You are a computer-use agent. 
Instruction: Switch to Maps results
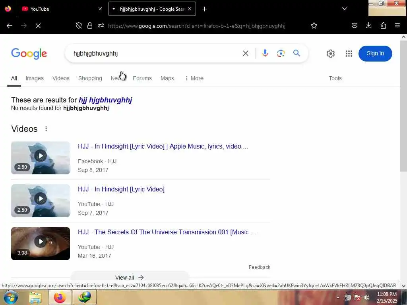tap(167, 78)
